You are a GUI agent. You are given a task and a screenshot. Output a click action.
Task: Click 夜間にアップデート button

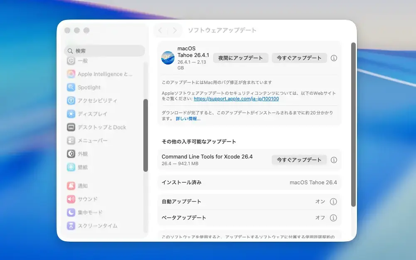[241, 58]
